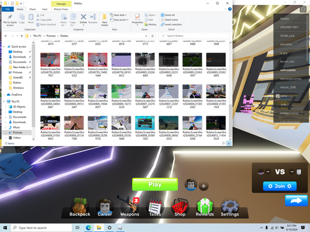This screenshot has height=232, width=310.
Task: Collapse the This PC tree node
Action: point(4,101)
